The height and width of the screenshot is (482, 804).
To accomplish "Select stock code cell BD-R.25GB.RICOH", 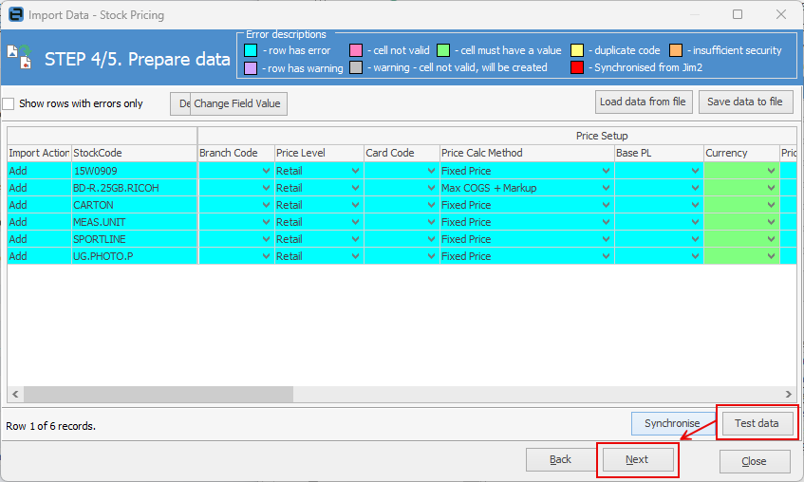I will (135, 188).
